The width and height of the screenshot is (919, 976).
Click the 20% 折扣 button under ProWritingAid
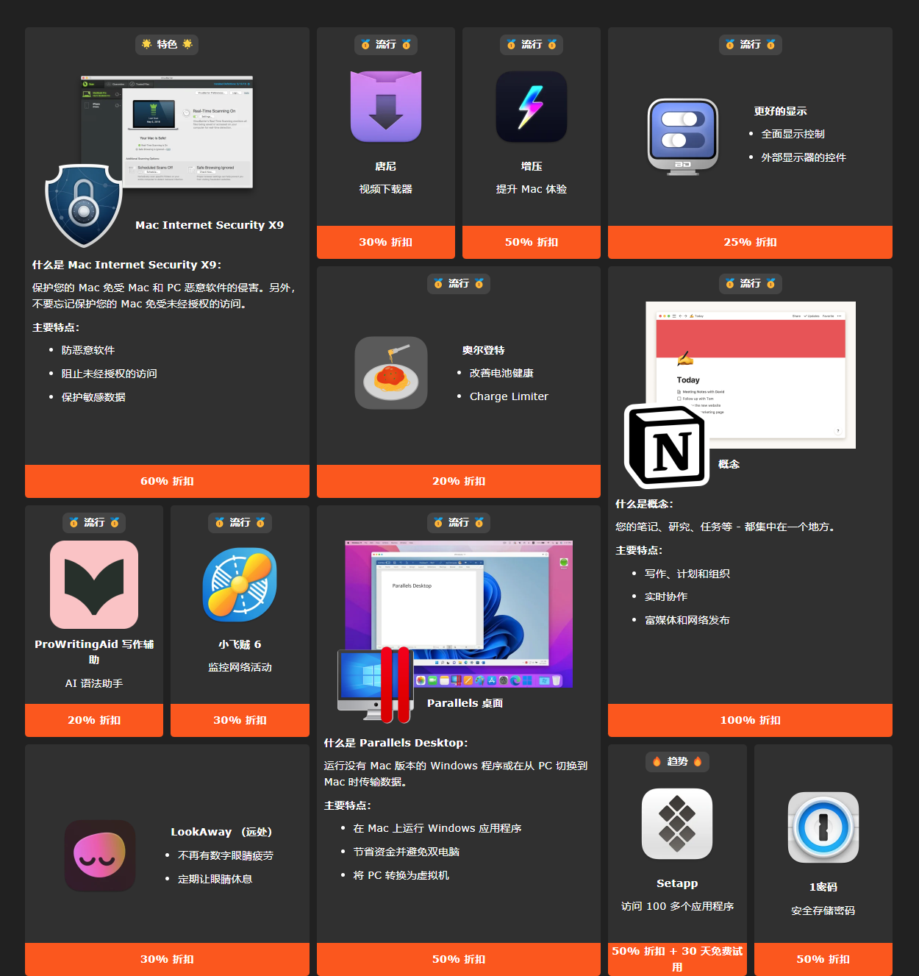tap(94, 720)
